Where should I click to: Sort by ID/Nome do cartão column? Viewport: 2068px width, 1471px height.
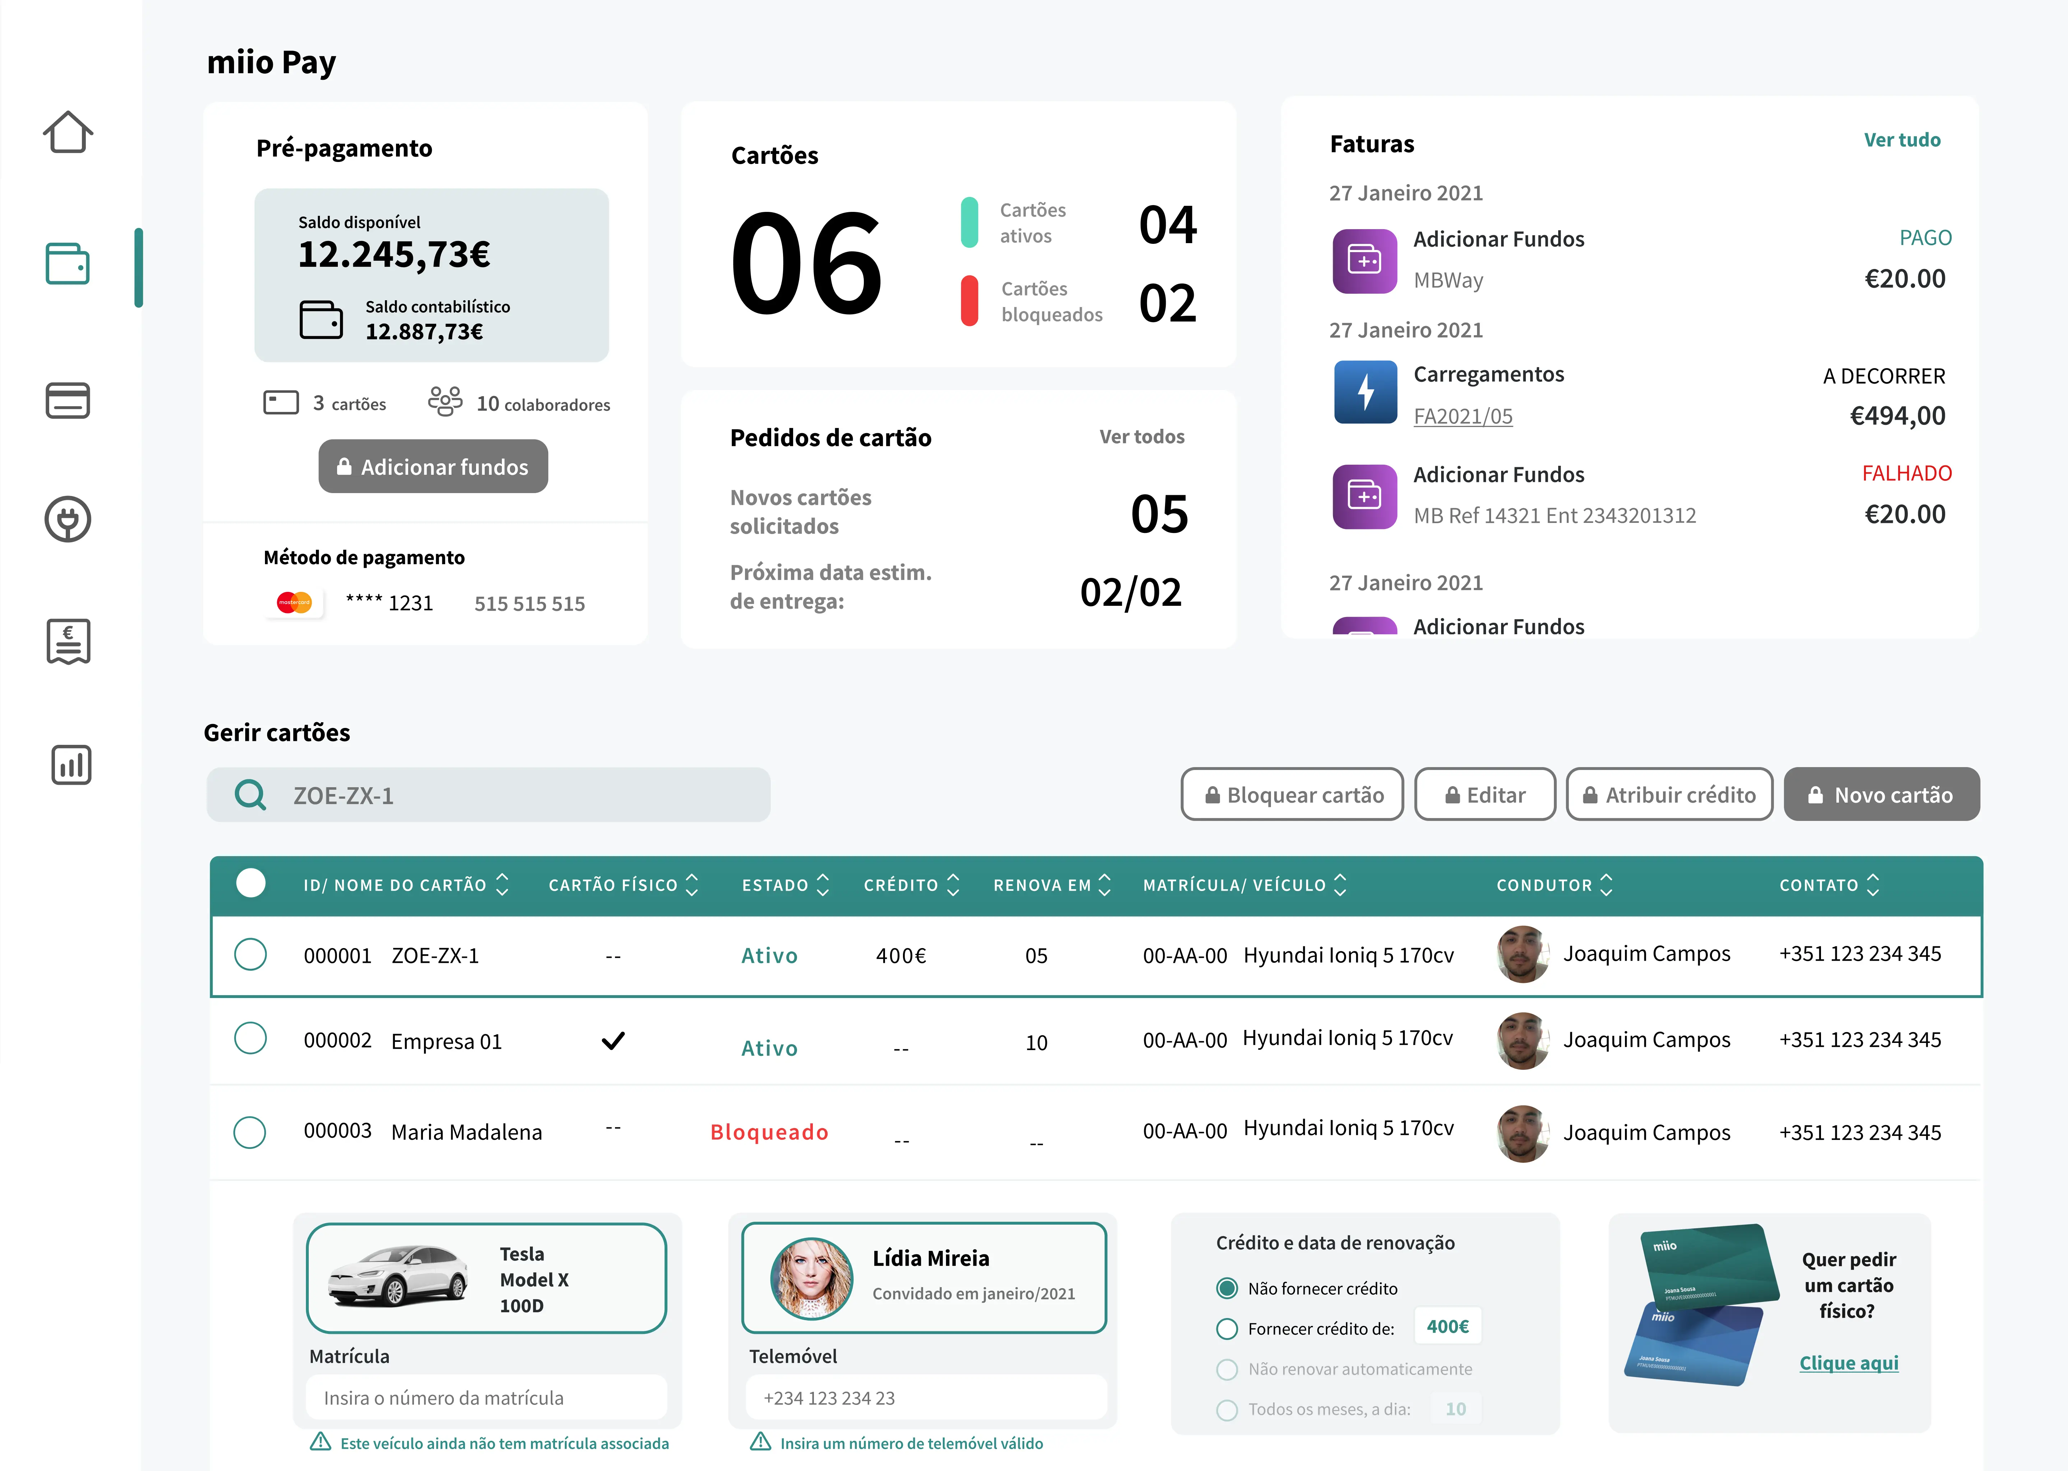503,885
